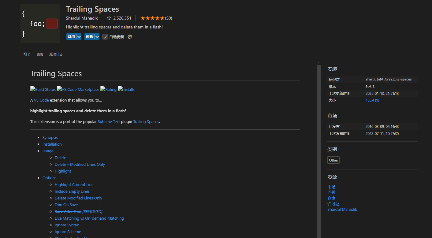Click the VS Code Marketplace badge image
Viewport: 432px width, 238px height.
click(78, 89)
